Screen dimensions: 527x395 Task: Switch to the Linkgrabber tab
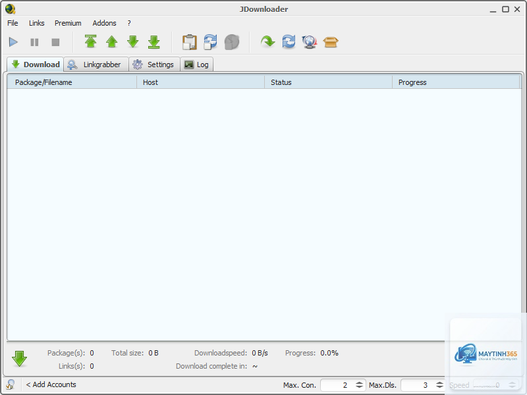pos(96,65)
